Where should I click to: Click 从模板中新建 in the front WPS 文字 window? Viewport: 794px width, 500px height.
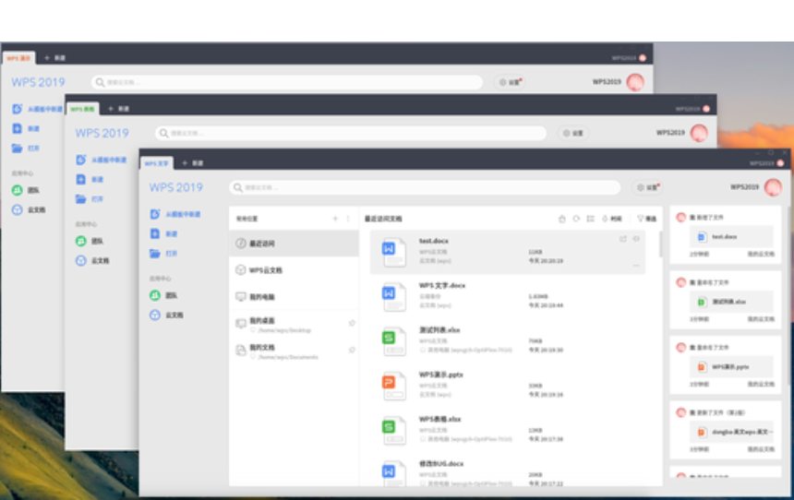(x=175, y=214)
